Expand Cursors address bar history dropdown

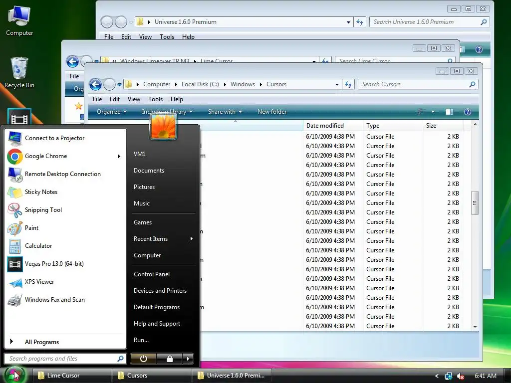[337, 84]
